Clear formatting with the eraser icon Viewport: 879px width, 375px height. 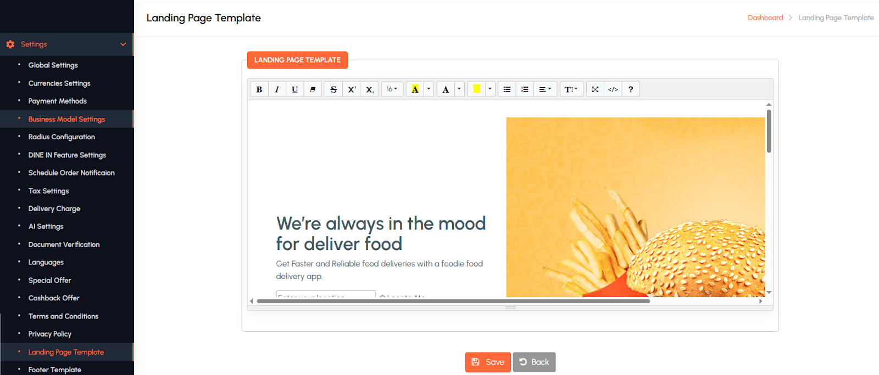(313, 89)
